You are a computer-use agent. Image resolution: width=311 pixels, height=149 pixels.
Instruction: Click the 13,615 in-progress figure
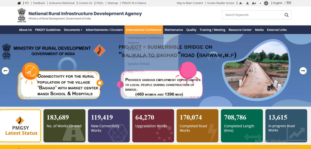[x=278, y=117]
